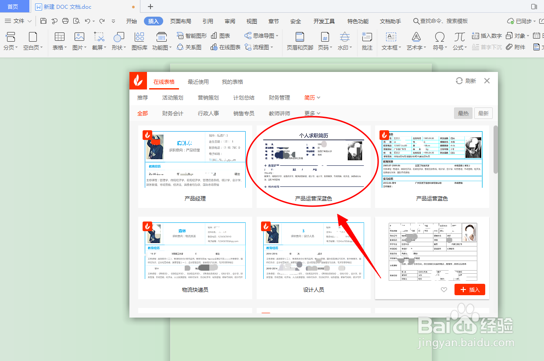Image resolution: width=544 pixels, height=361 pixels.
Task: Select the Financial Accounting (财务会计) filter
Action: click(x=173, y=113)
